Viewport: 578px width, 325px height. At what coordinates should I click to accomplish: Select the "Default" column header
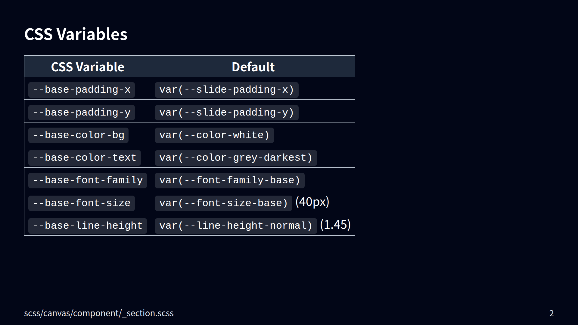pos(253,67)
